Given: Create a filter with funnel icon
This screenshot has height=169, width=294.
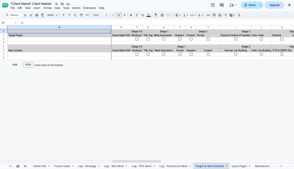Looking at the screenshot, I should coord(226,15).
